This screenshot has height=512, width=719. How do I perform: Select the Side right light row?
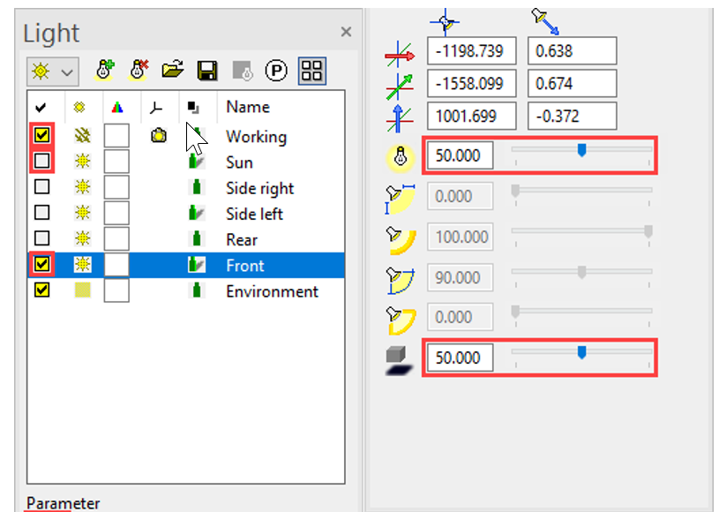pyautogui.click(x=259, y=188)
